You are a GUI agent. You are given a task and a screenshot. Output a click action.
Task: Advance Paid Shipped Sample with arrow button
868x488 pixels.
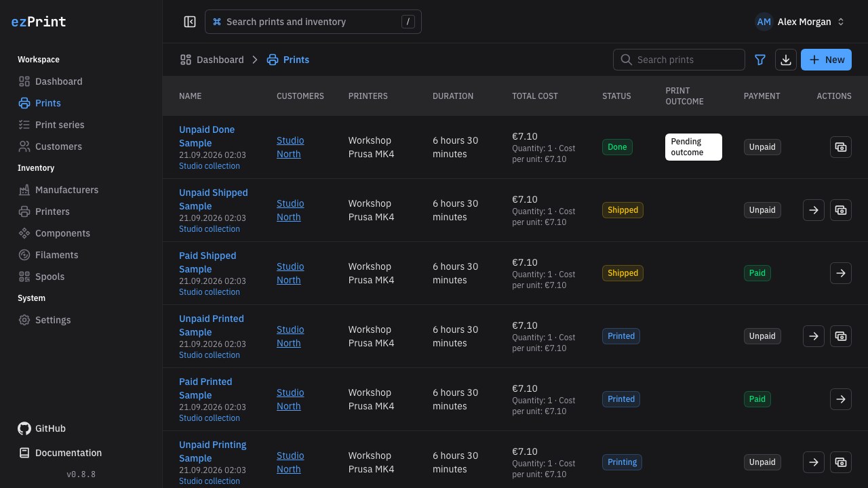pyautogui.click(x=841, y=273)
